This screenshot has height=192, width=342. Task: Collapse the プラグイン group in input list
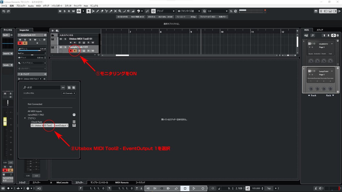[25, 118]
